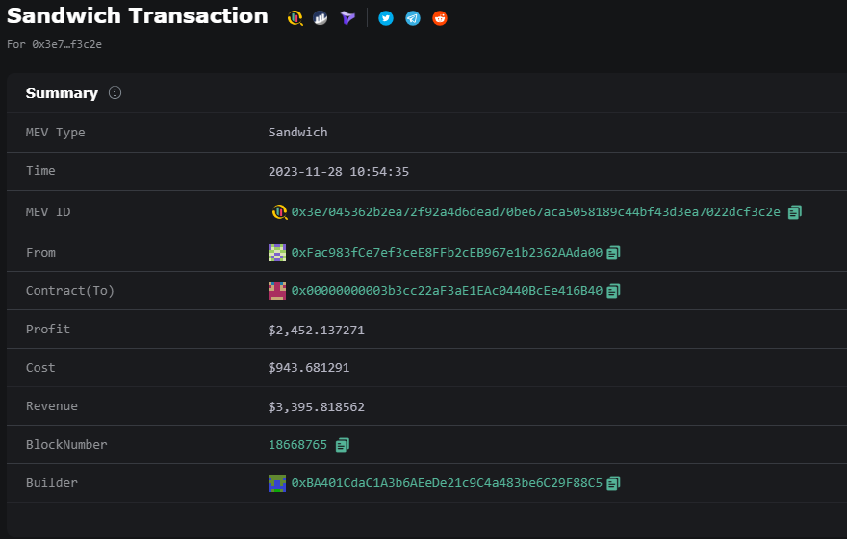Click the Twitter share icon
This screenshot has height=539, width=847.
[386, 18]
